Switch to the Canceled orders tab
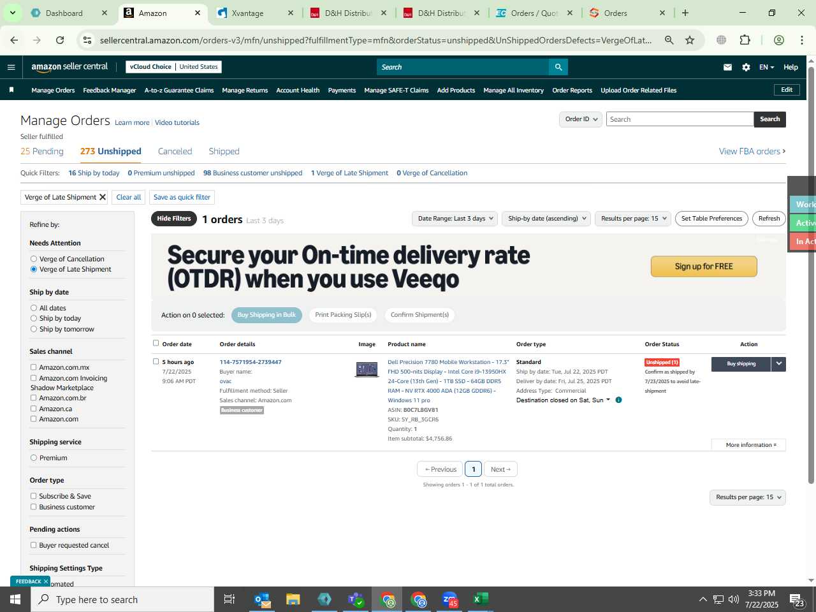Screen dimensions: 816x612 pyautogui.click(x=175, y=151)
